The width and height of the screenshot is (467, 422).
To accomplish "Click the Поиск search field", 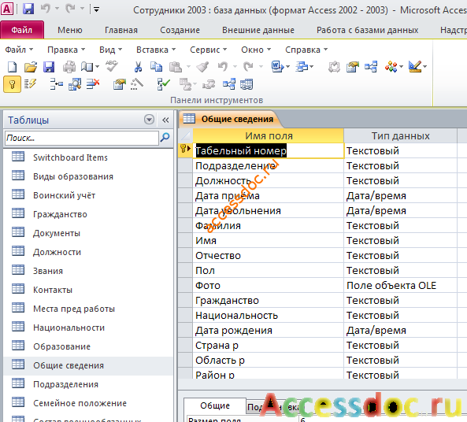I will (x=82, y=138).
